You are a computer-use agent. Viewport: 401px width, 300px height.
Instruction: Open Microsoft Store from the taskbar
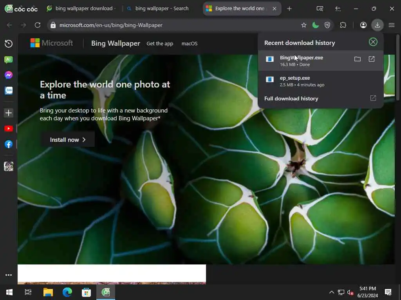point(86,292)
